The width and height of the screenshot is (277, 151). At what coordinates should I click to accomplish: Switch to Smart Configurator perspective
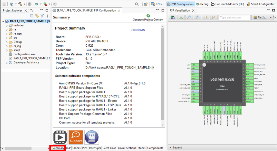[261, 4]
